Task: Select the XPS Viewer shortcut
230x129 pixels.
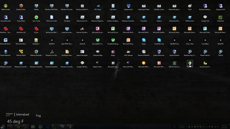Action: tap(98, 7)
